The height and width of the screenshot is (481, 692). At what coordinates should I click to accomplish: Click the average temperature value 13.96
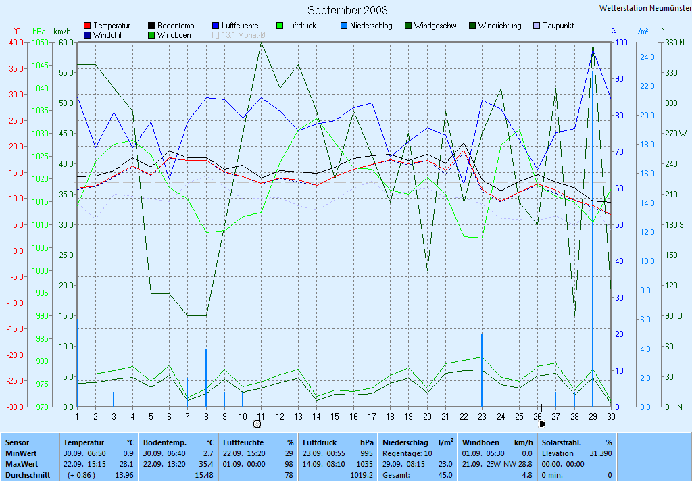124,476
